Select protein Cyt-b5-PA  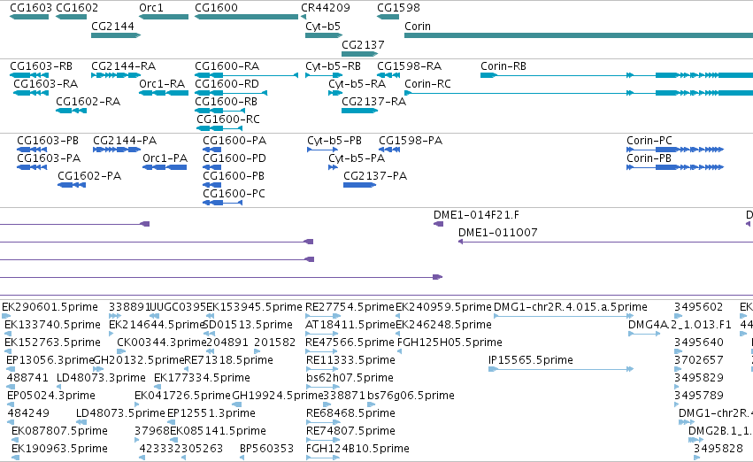click(333, 167)
